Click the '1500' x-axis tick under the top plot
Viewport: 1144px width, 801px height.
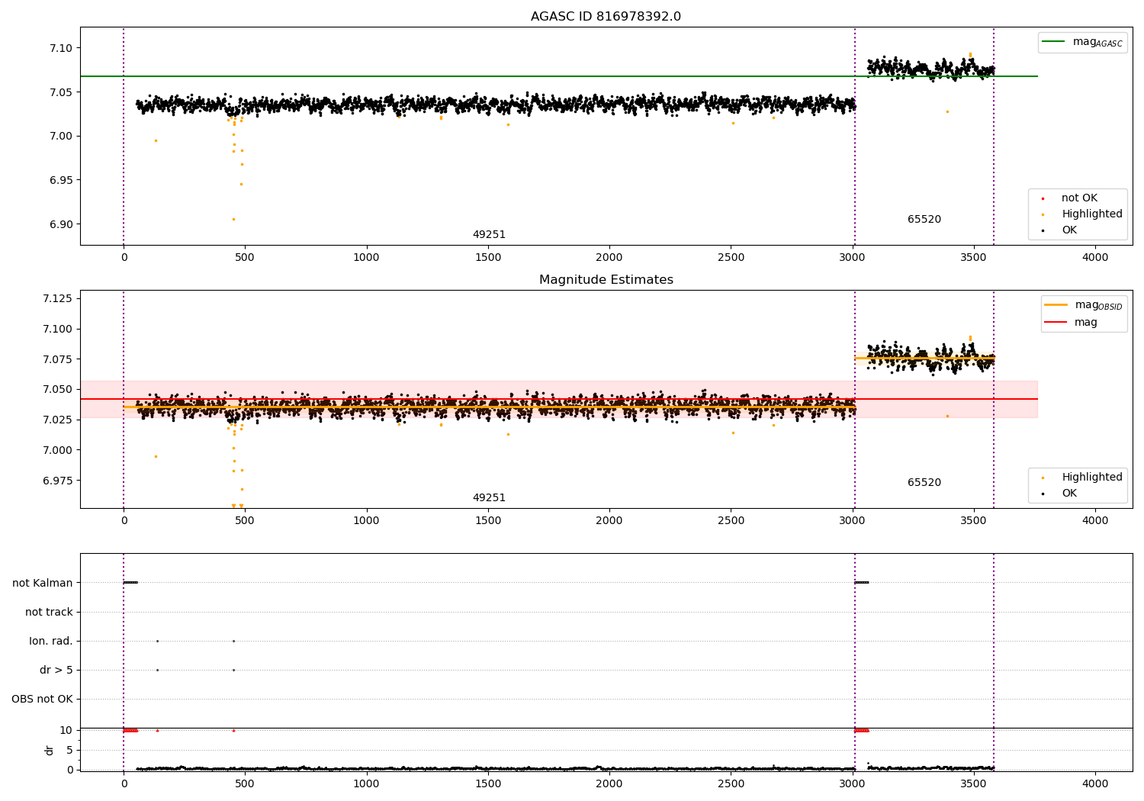487,258
